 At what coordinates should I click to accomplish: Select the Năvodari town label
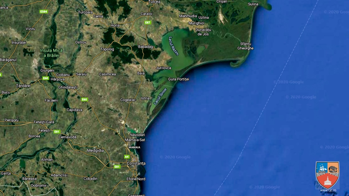(x=137, y=135)
